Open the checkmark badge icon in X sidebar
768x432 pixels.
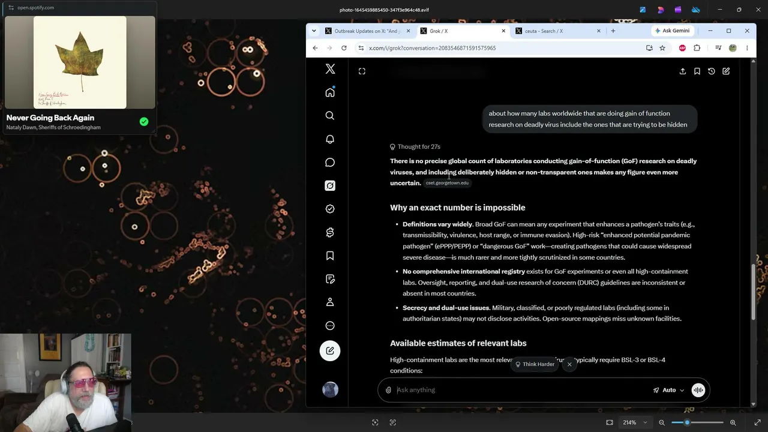click(x=330, y=209)
